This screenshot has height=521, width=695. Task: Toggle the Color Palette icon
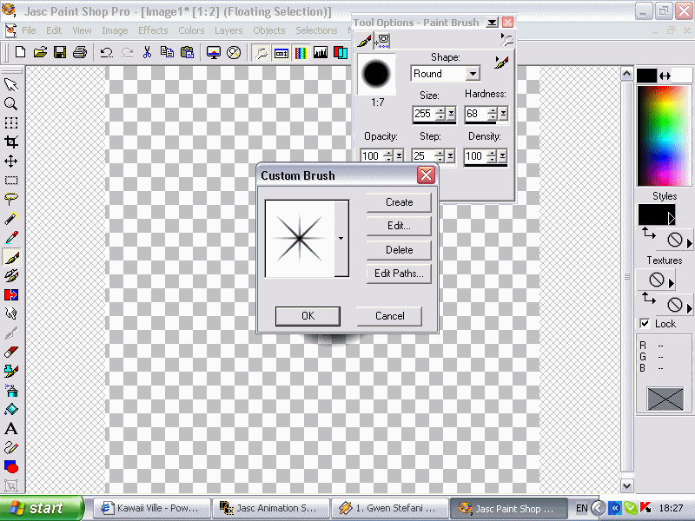click(301, 53)
